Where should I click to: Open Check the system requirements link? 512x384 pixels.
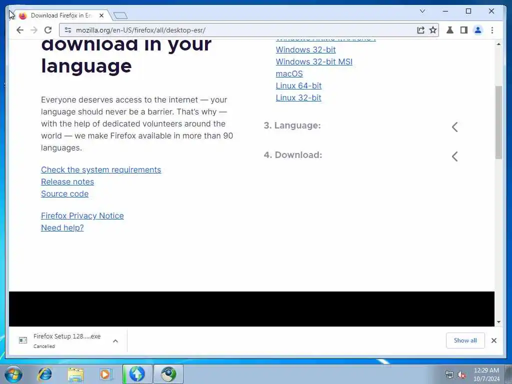coord(101,170)
